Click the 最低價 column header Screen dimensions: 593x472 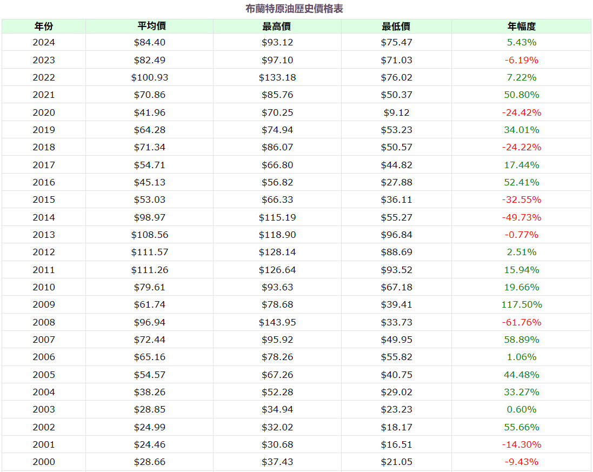click(x=396, y=26)
